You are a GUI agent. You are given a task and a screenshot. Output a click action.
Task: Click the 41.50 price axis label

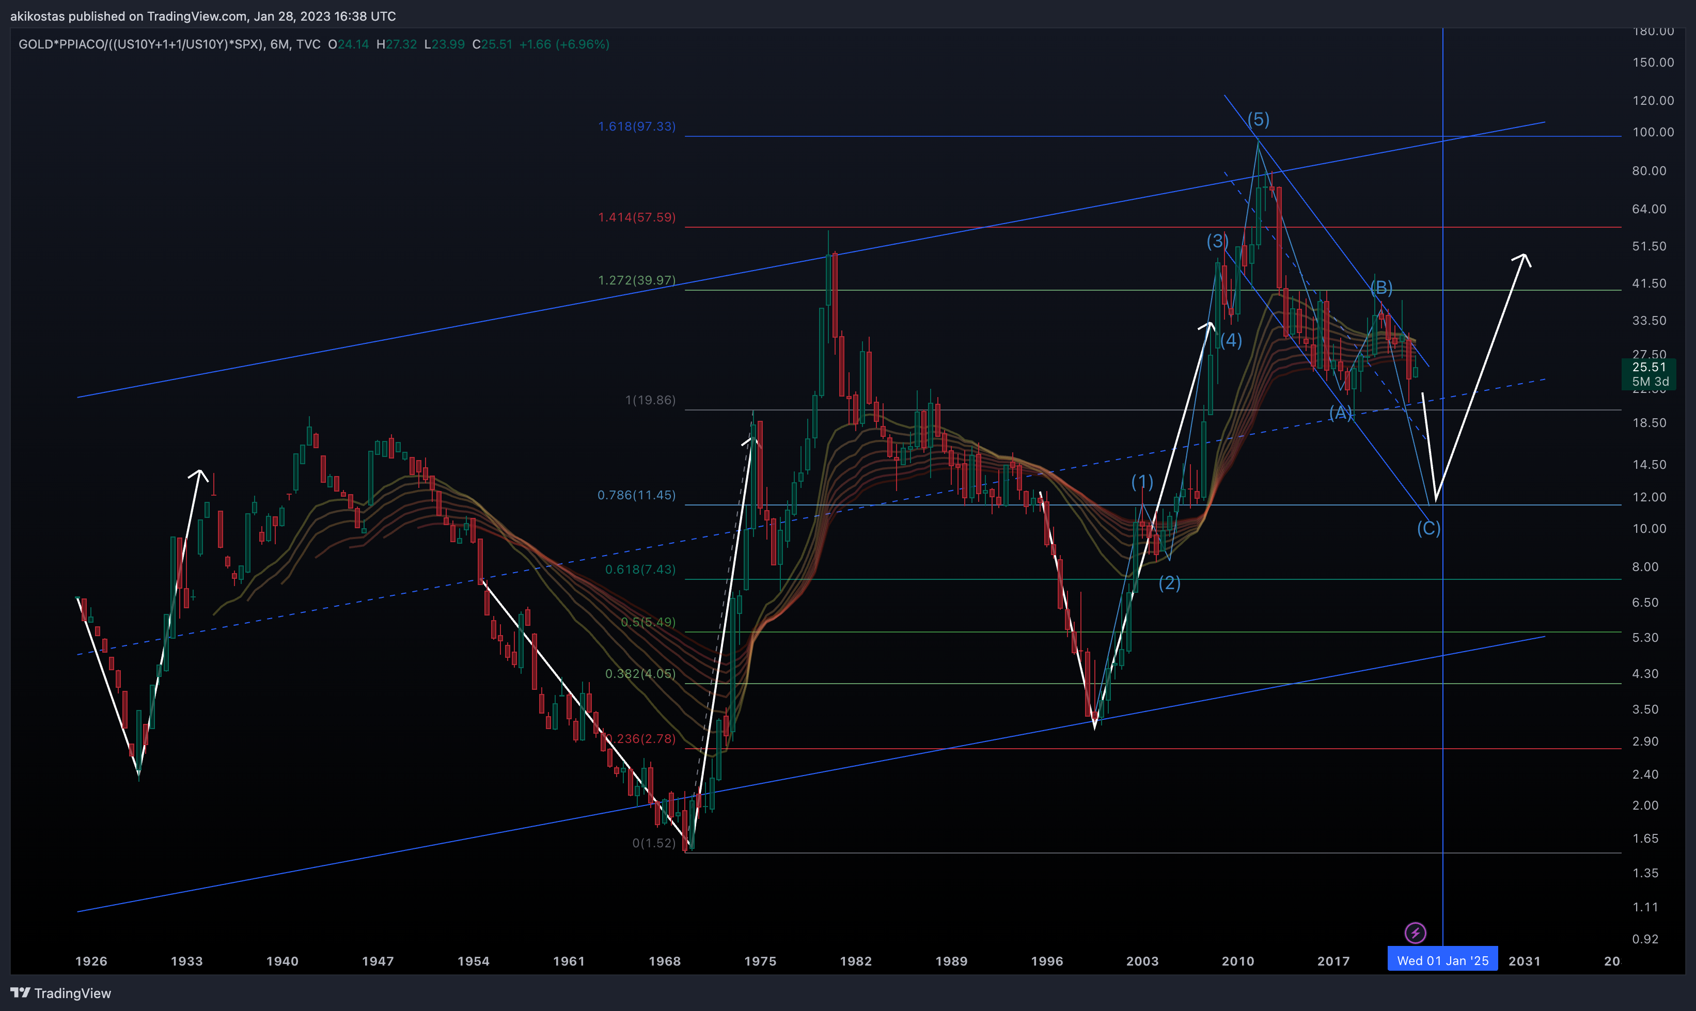point(1649,283)
